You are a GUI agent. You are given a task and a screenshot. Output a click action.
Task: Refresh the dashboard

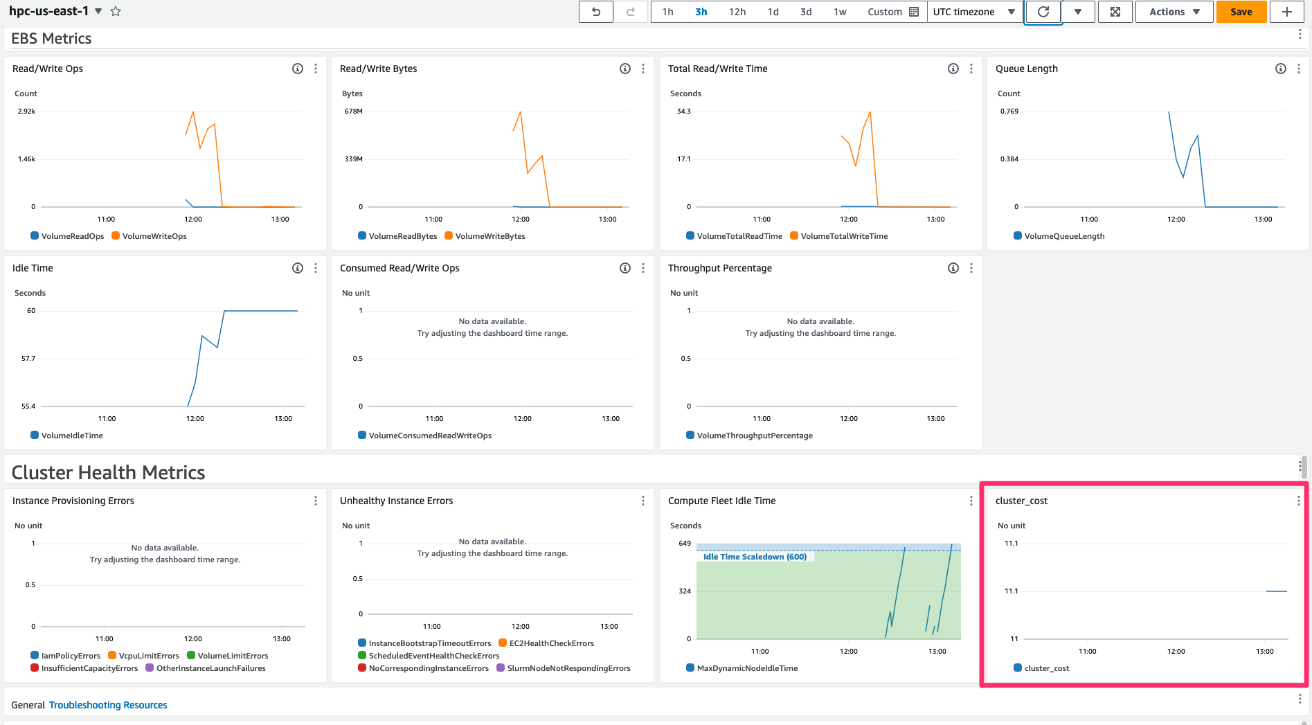1043,12
